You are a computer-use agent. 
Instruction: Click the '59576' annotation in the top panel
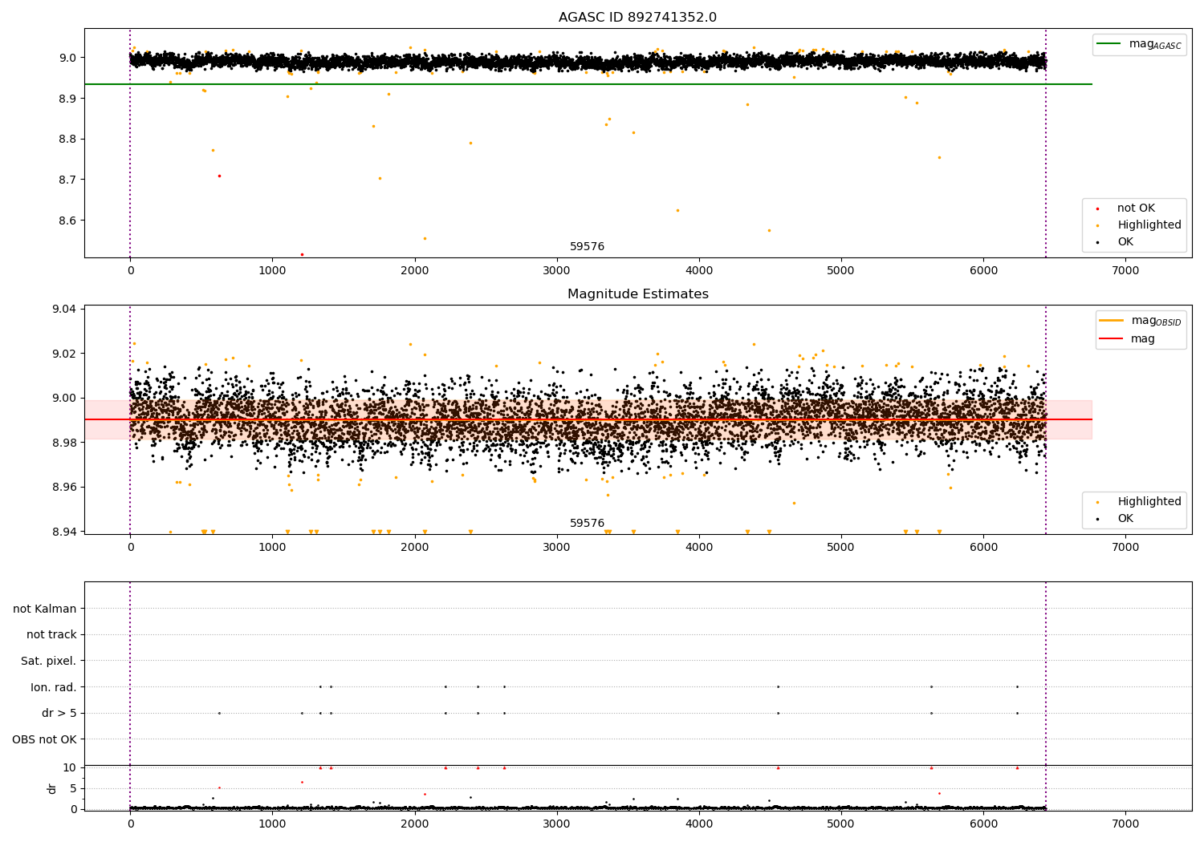tap(588, 247)
